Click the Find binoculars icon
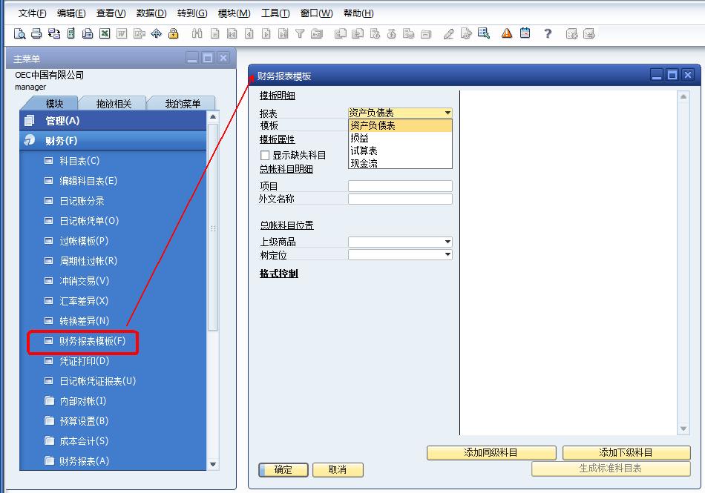705x493 pixels. (x=197, y=33)
